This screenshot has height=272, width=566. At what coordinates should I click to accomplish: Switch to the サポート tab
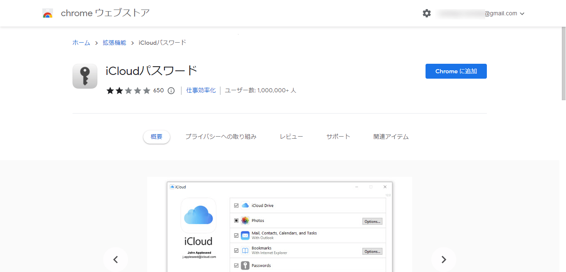point(338,137)
